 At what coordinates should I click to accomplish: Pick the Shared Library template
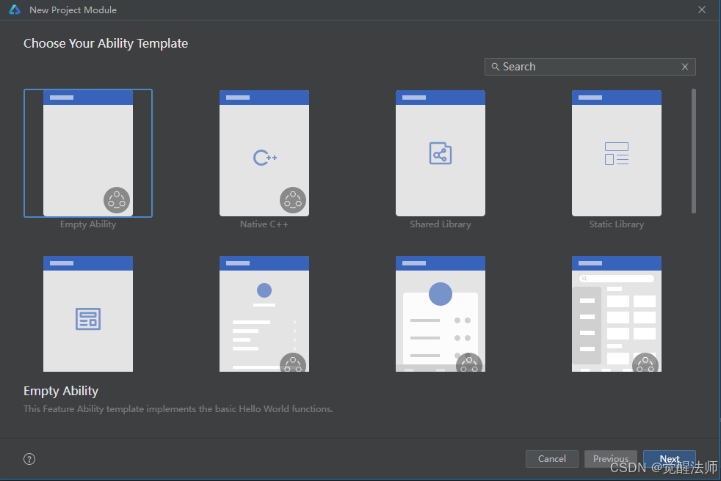tap(440, 153)
